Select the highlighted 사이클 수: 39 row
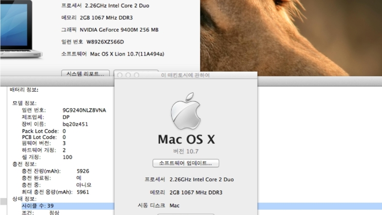The height and width of the screenshot is (215, 382). (x=38, y=206)
